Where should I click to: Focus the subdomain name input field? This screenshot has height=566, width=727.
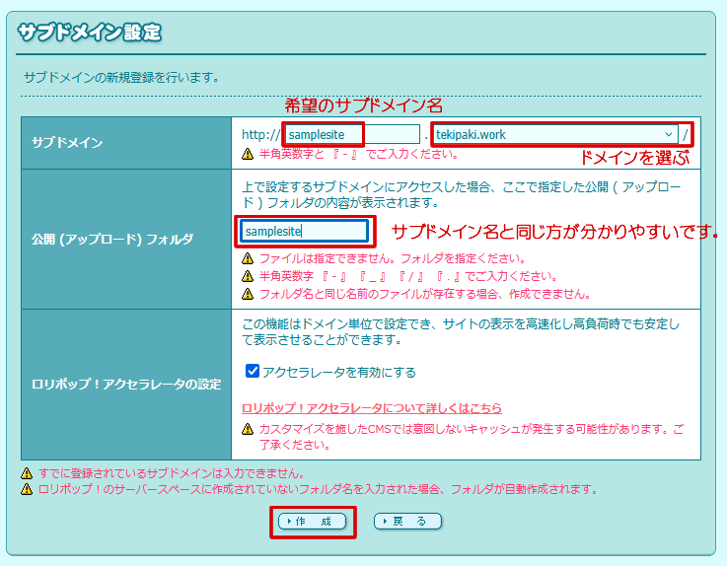coord(352,134)
